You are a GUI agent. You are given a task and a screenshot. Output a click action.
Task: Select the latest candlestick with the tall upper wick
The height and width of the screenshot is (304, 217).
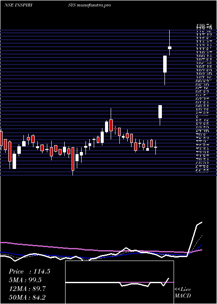170,43
